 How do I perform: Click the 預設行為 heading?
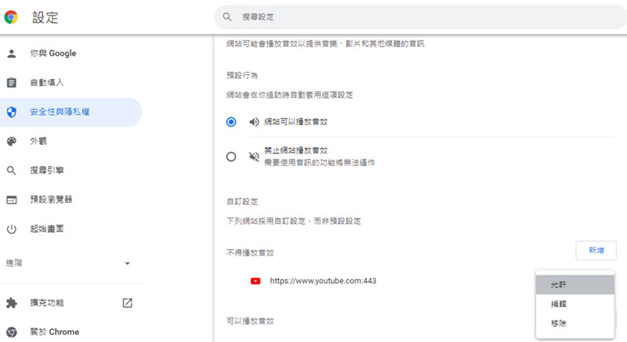pyautogui.click(x=242, y=75)
